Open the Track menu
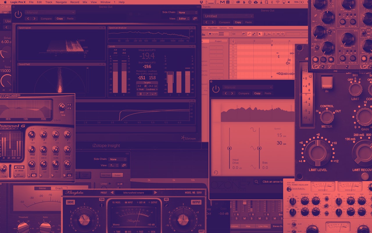The image size is (372, 233). [x=49, y=2]
